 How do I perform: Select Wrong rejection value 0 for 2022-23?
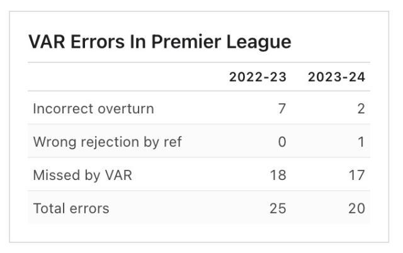click(282, 142)
